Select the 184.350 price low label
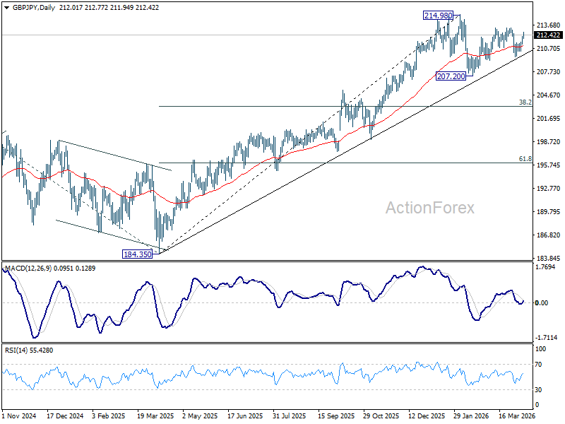Screen dimensions: 565x424 137,254
